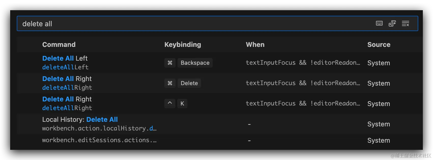433x160 pixels.
Task: Click the When clause for Delete All Left
Action: (303, 63)
